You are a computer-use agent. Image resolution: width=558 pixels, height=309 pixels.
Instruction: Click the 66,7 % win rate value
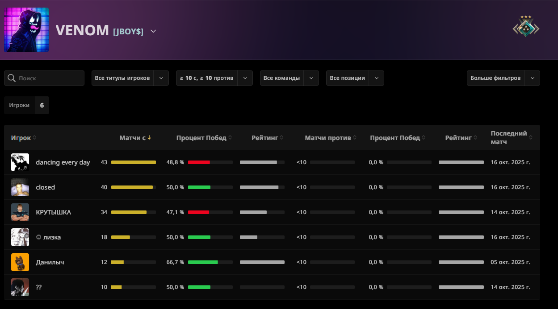click(x=175, y=262)
